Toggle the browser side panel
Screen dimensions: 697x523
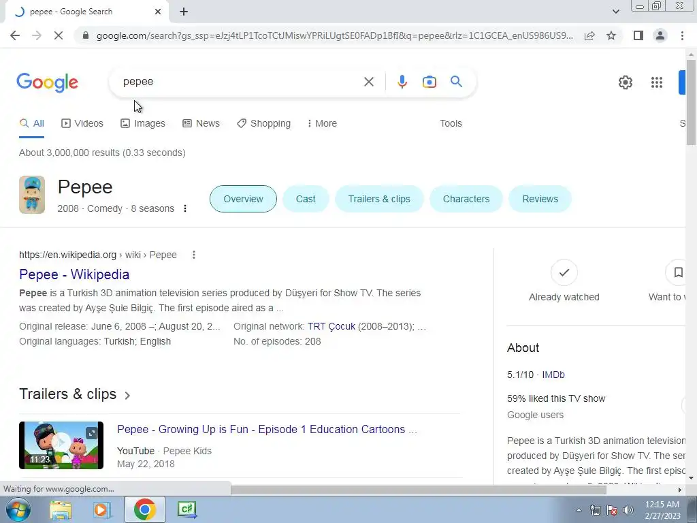638,35
